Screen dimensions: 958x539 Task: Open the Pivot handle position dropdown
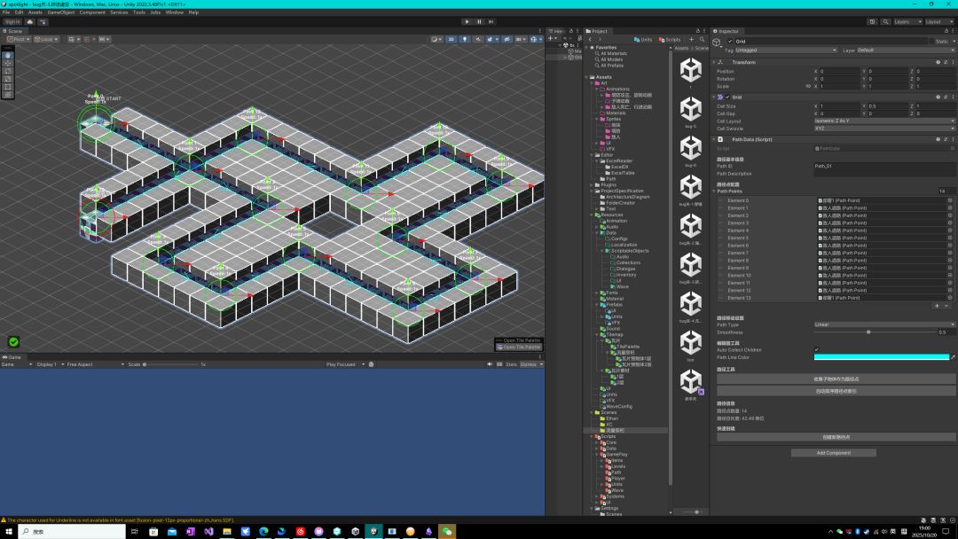coord(17,39)
